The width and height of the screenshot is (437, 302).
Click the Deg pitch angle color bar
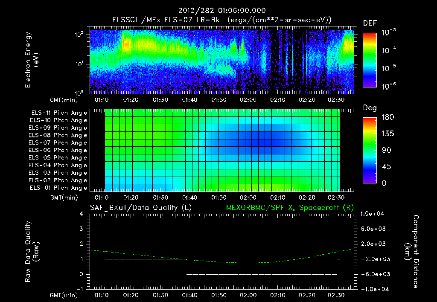pyautogui.click(x=370, y=150)
